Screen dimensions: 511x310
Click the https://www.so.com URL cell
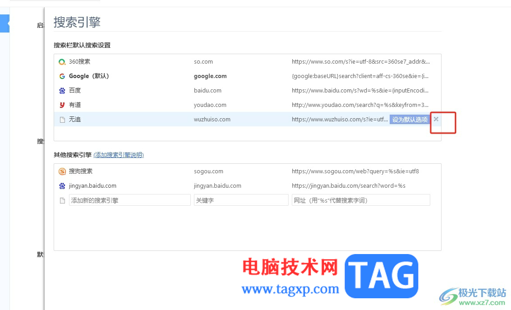[x=361, y=62]
